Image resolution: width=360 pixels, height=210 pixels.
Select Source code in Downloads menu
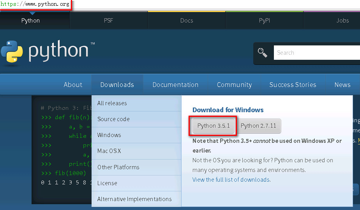click(x=113, y=119)
